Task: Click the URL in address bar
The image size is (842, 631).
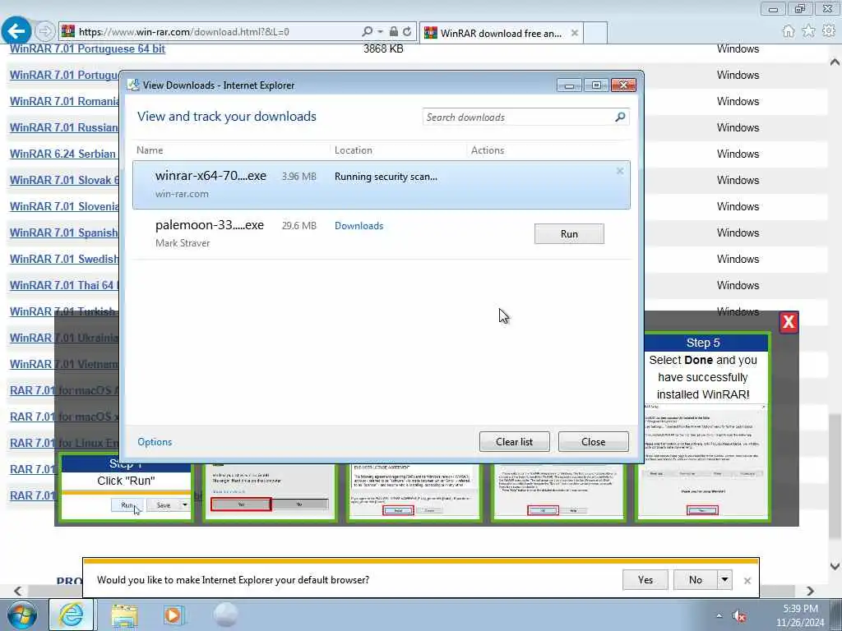Action: coord(183,32)
